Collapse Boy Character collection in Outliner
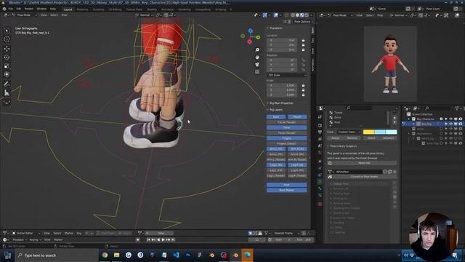Screen dimensions: 465x262 coord(409,119)
